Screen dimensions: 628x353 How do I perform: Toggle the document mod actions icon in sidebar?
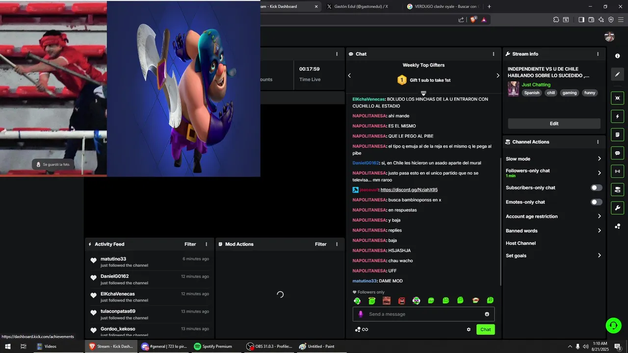click(617, 134)
